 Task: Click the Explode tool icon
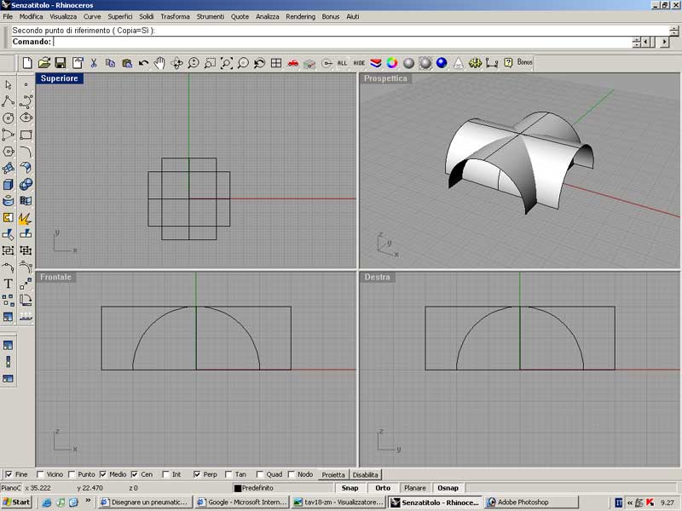click(x=26, y=219)
